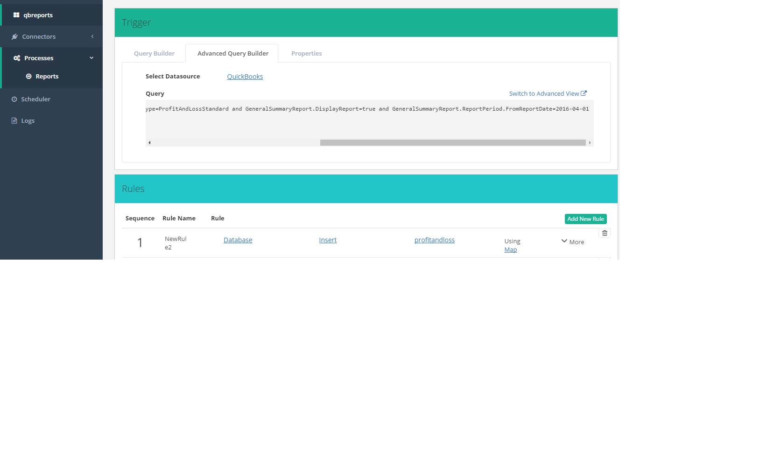Expand the Connectors menu arrow
The image size is (760, 452).
point(92,36)
